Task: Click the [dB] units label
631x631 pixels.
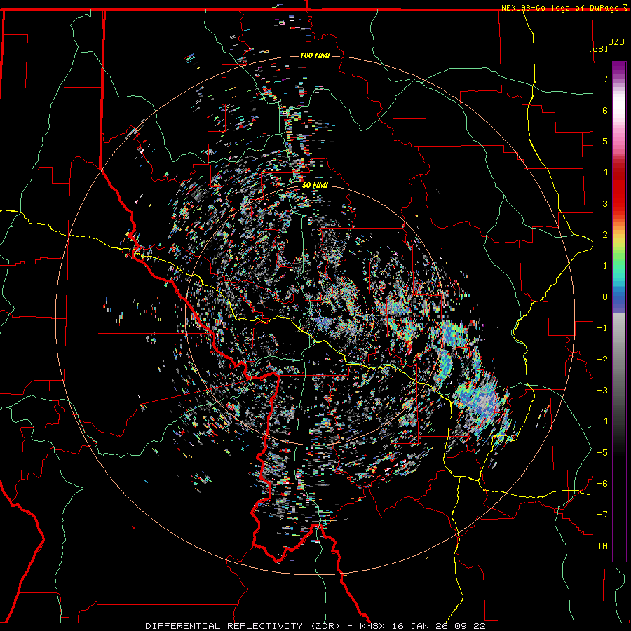Action: 598,48
